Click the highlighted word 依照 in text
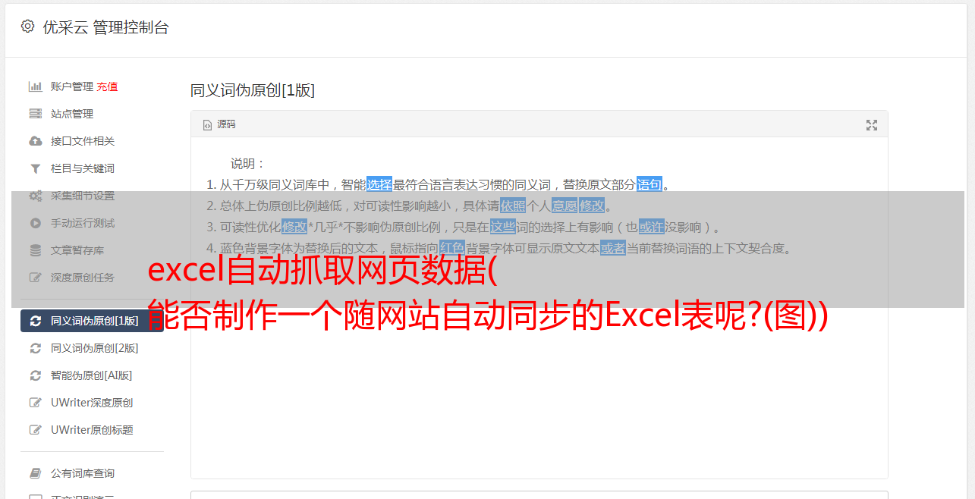The width and height of the screenshot is (975, 499). pos(513,206)
